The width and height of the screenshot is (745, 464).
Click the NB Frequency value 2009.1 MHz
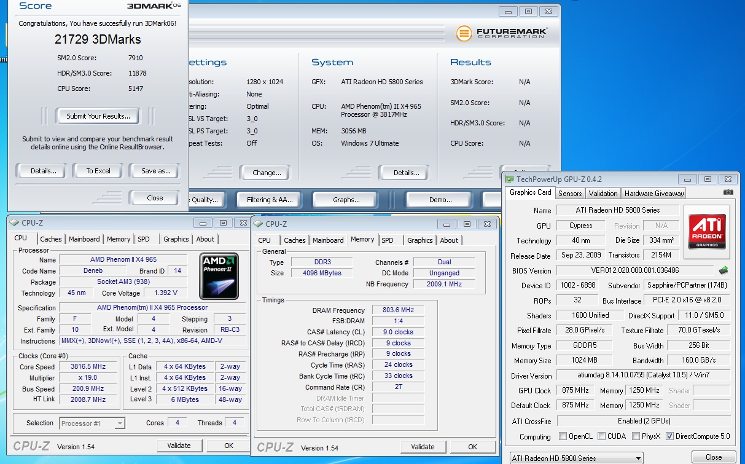point(444,284)
